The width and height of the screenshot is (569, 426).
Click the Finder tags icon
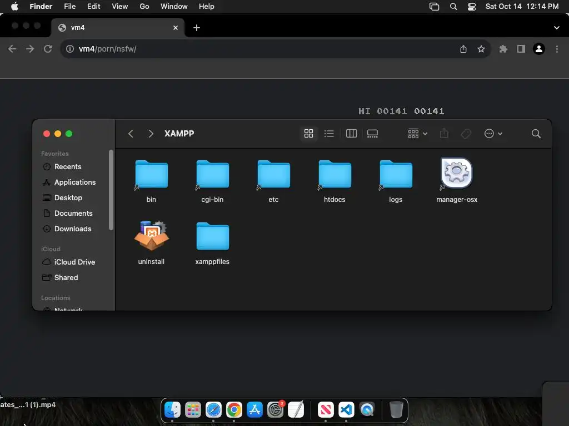coord(466,134)
